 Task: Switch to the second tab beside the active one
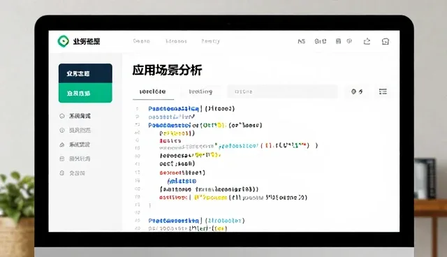200,91
